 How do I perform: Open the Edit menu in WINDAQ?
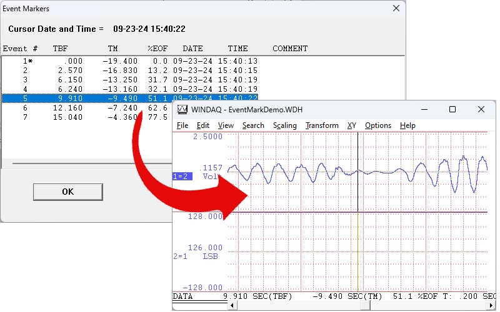[x=202, y=125]
